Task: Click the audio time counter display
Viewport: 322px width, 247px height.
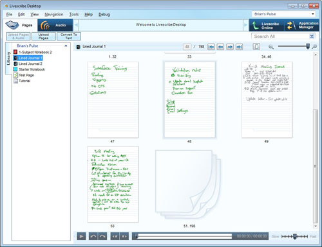Action: coord(252,236)
